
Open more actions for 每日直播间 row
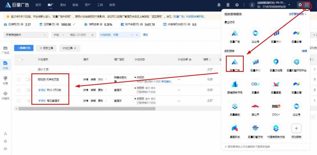pos(106,101)
